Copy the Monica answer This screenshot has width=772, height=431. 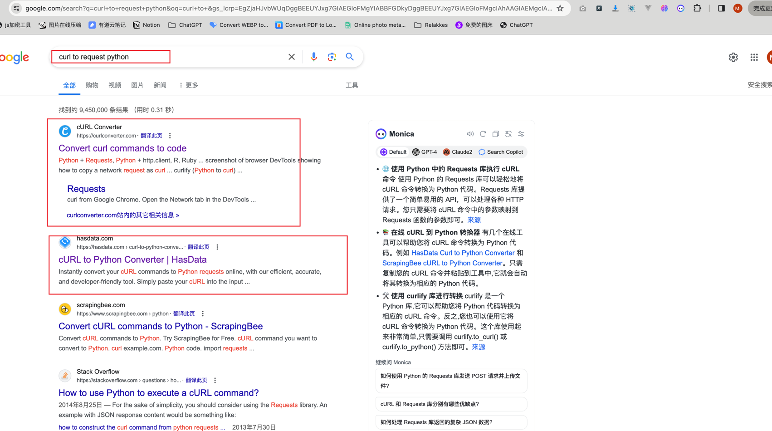pos(496,134)
